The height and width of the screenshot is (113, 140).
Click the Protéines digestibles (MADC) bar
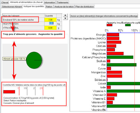click(113, 38)
